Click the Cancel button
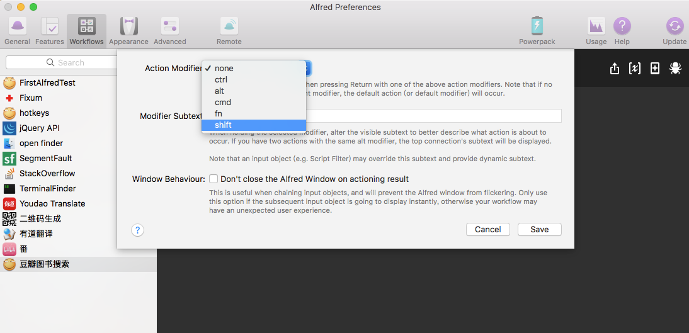This screenshot has height=333, width=689. click(487, 229)
